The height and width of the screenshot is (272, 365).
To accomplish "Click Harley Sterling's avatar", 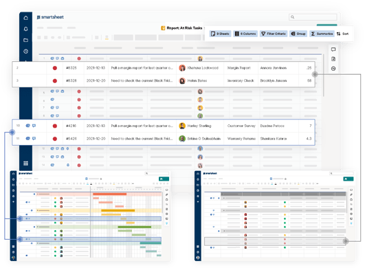I will click(182, 126).
